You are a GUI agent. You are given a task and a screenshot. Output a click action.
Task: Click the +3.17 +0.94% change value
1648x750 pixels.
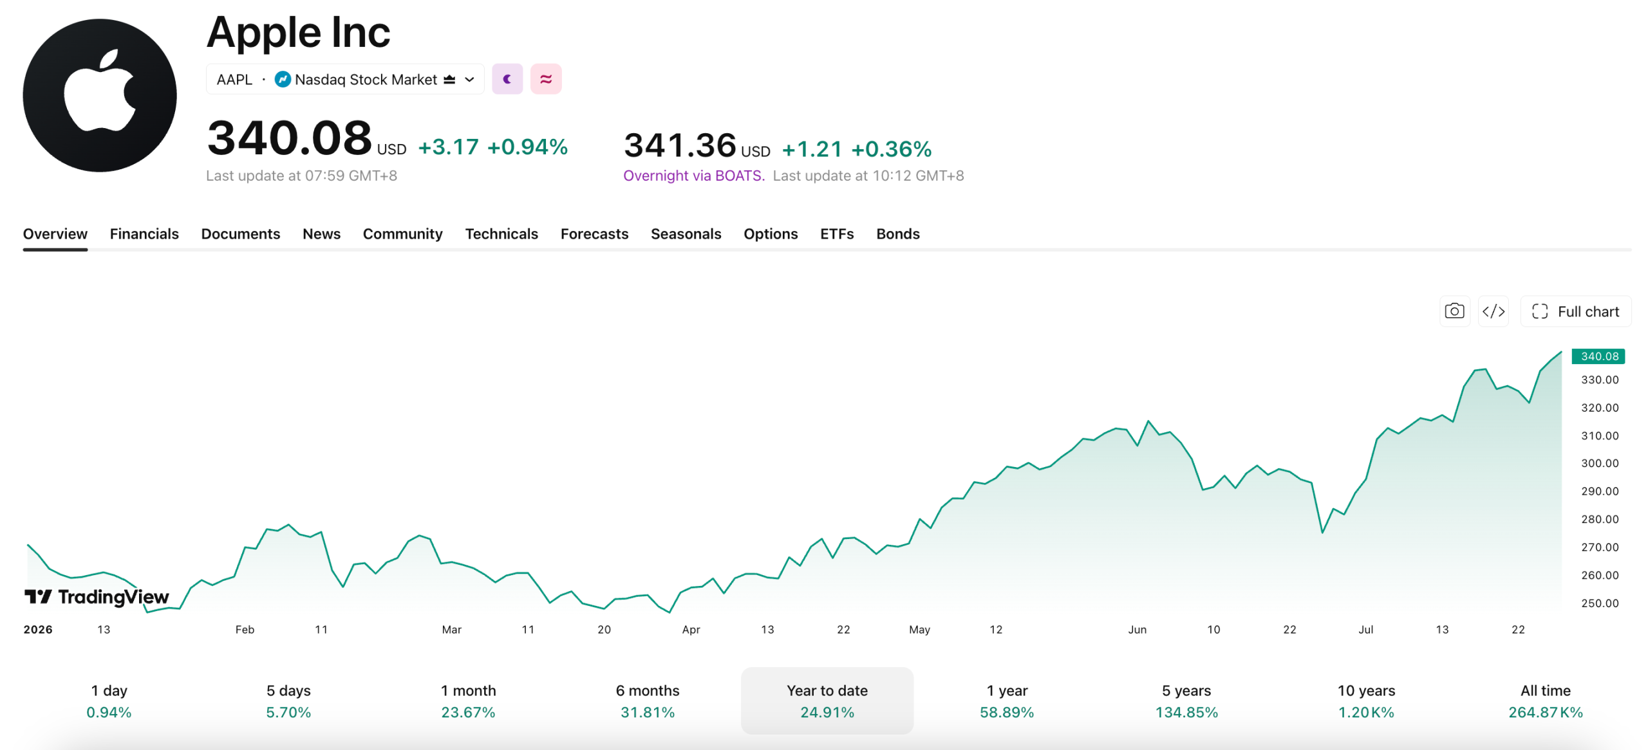pos(493,147)
